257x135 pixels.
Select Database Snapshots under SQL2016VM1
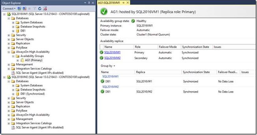pos(33,27)
